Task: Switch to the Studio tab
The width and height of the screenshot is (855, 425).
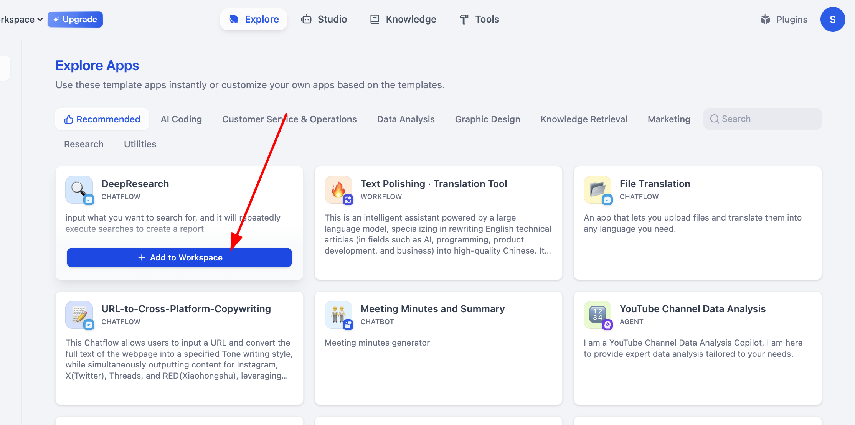Action: [324, 20]
